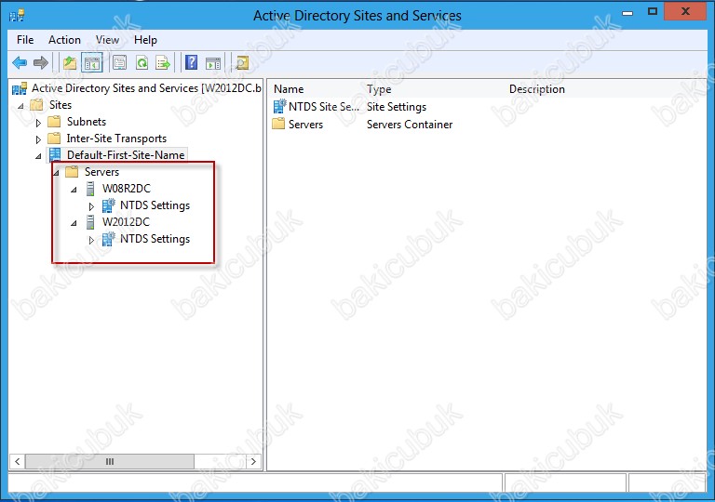
Task: Maximize the Sites and Services window
Action: [653, 12]
